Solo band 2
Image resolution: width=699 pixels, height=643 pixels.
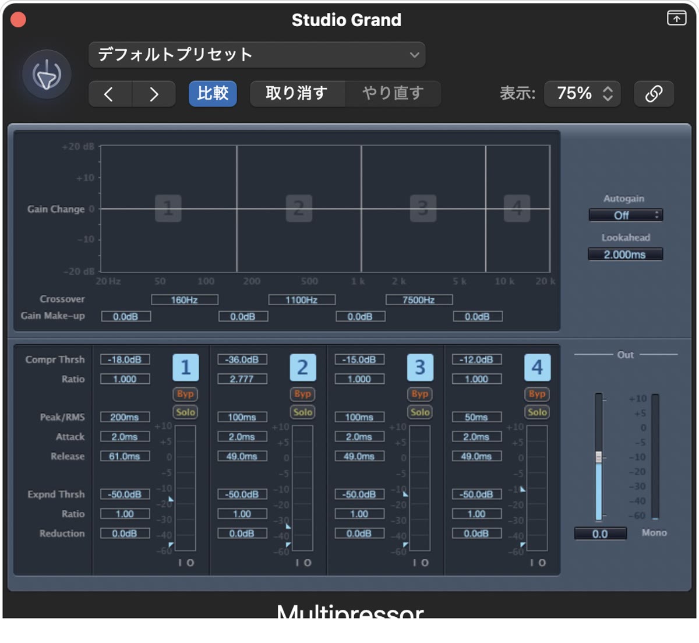click(x=302, y=412)
